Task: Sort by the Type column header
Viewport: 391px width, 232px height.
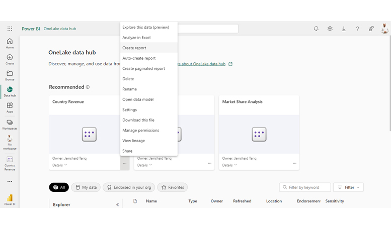Action: [193, 201]
